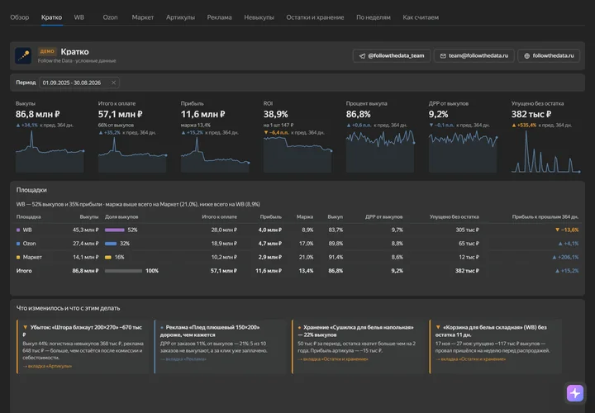Image resolution: width=595 pixels, height=413 pixels.
Task: Click the Реклама «Плед плюшевый 150×200» card title
Action: (x=210, y=330)
